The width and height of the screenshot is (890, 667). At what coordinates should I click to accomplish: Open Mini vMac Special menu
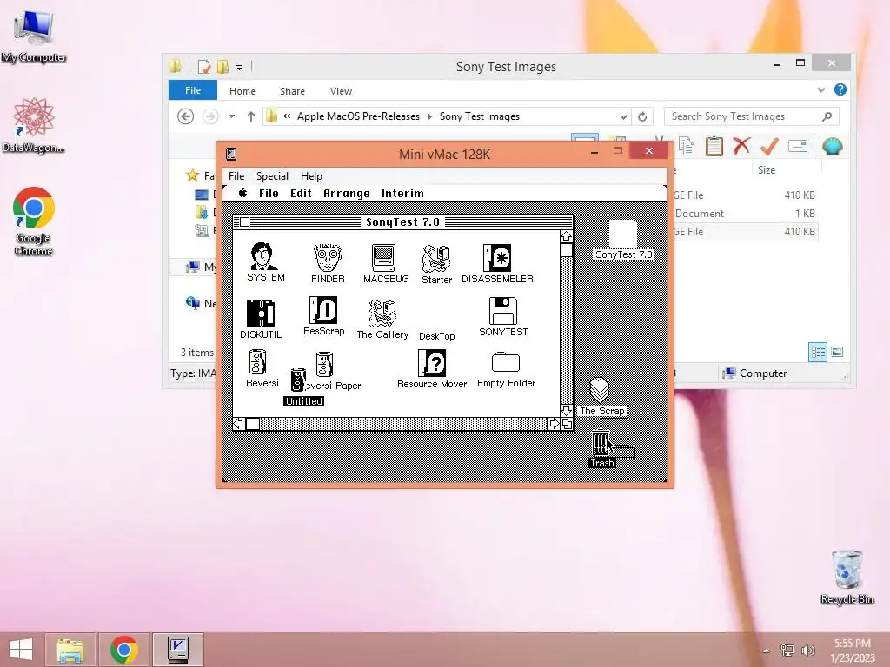tap(272, 175)
